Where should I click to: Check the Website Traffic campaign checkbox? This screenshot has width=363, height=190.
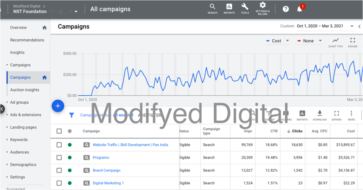[59, 145]
